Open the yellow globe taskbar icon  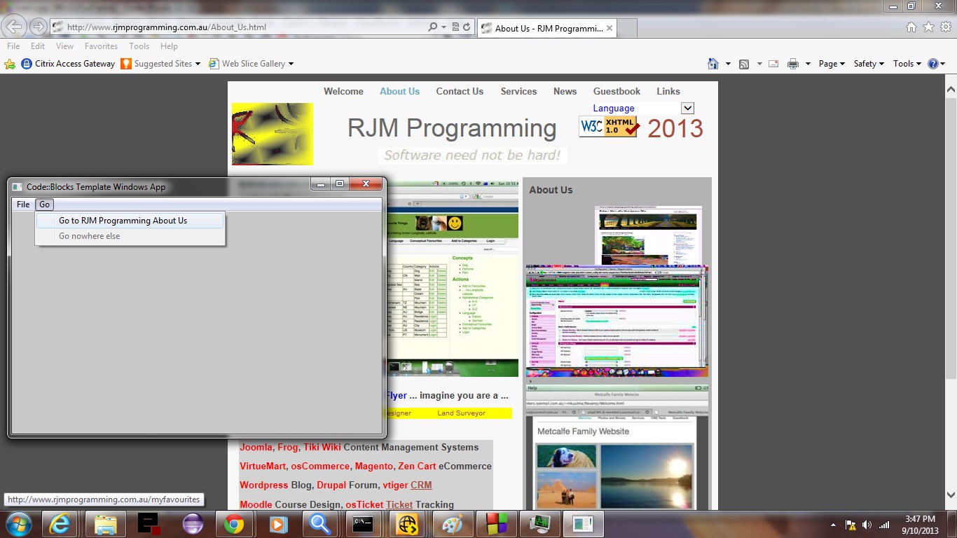point(409,524)
